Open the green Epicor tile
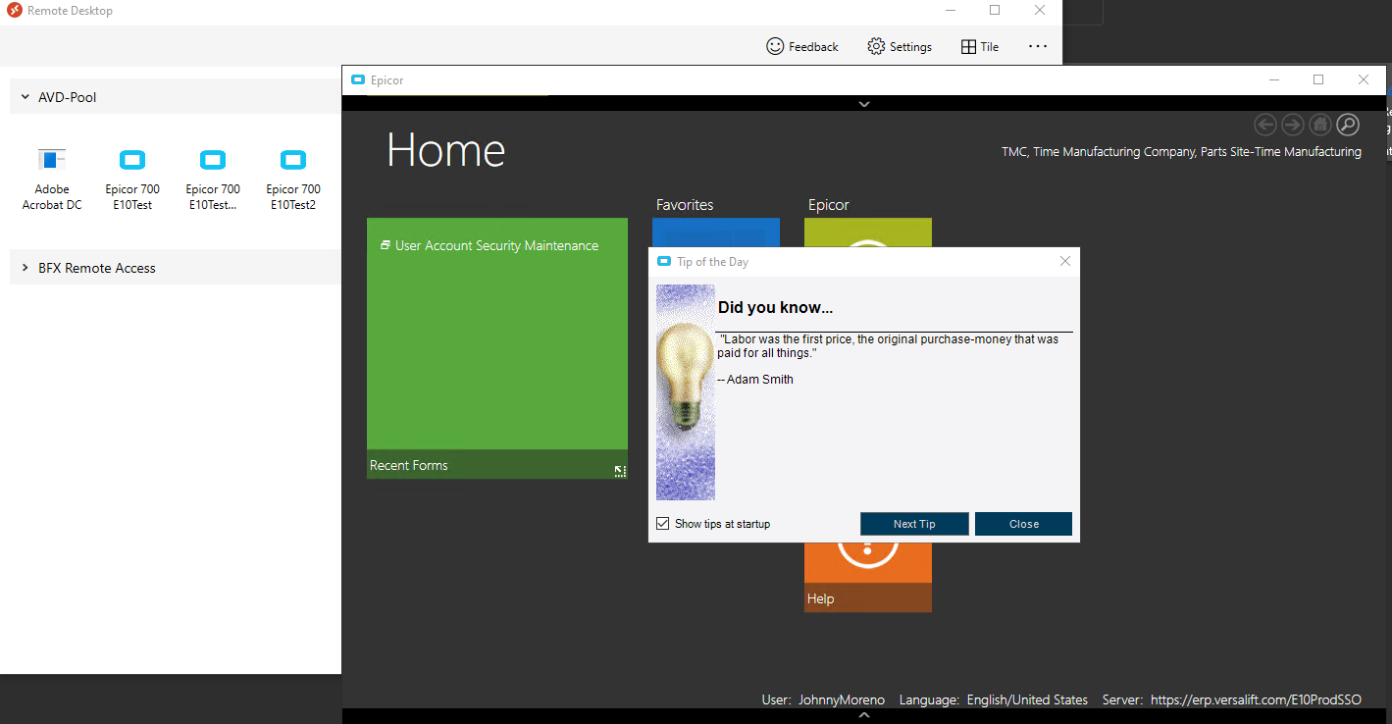 pyautogui.click(x=868, y=233)
